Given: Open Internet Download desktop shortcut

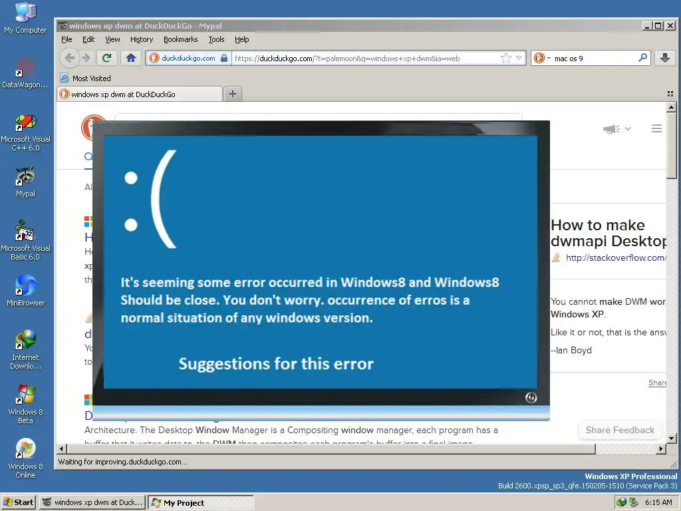Looking at the screenshot, I should 25,350.
